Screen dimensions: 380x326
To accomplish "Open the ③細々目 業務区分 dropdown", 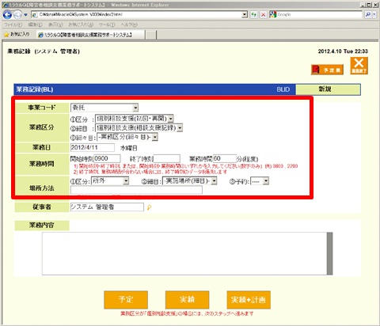I will click(127, 137).
